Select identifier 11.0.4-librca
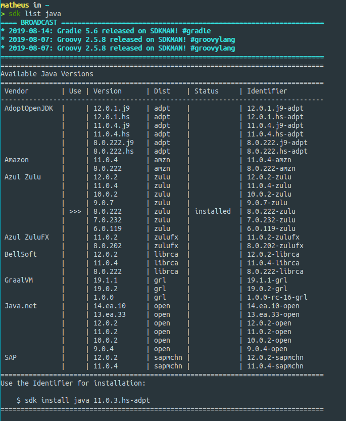This screenshot has height=421, width=346. pos(273,263)
